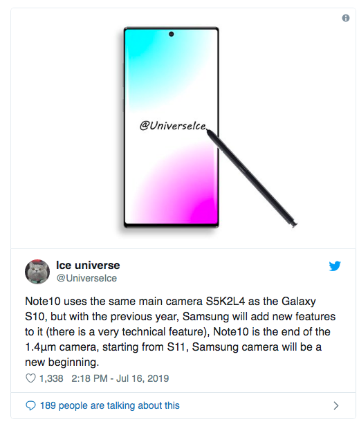Click the @UniverseIce watermark on phone screen

(172, 126)
